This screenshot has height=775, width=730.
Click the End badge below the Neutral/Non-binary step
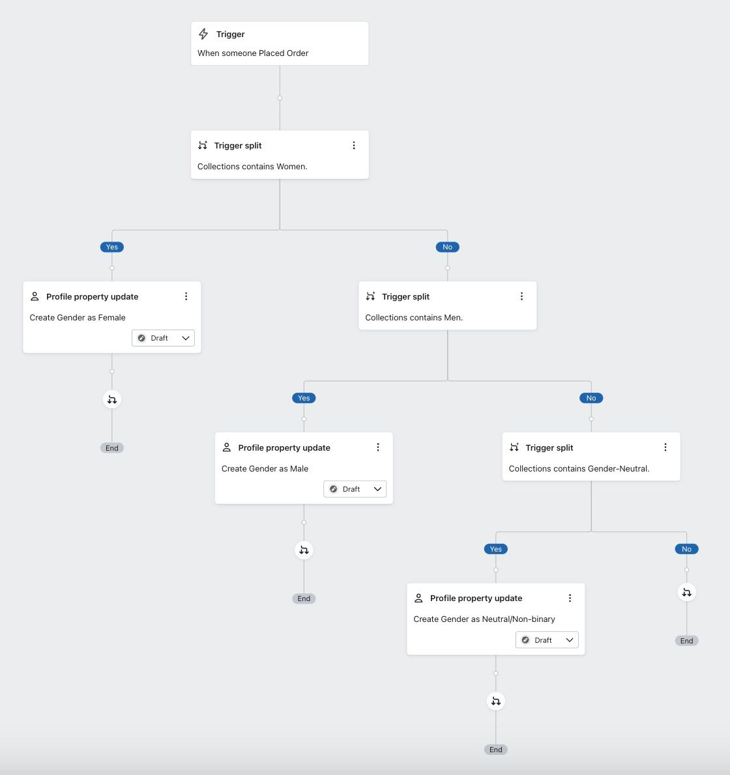click(x=495, y=750)
